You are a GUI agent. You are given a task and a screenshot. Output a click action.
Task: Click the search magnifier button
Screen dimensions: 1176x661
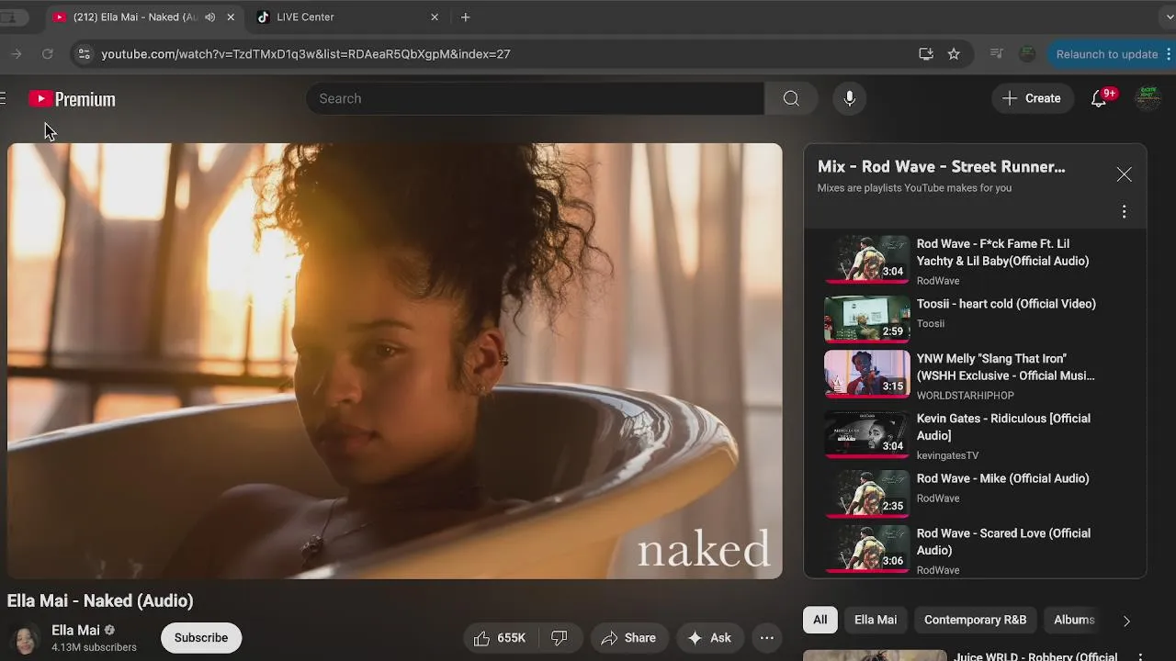coord(791,98)
